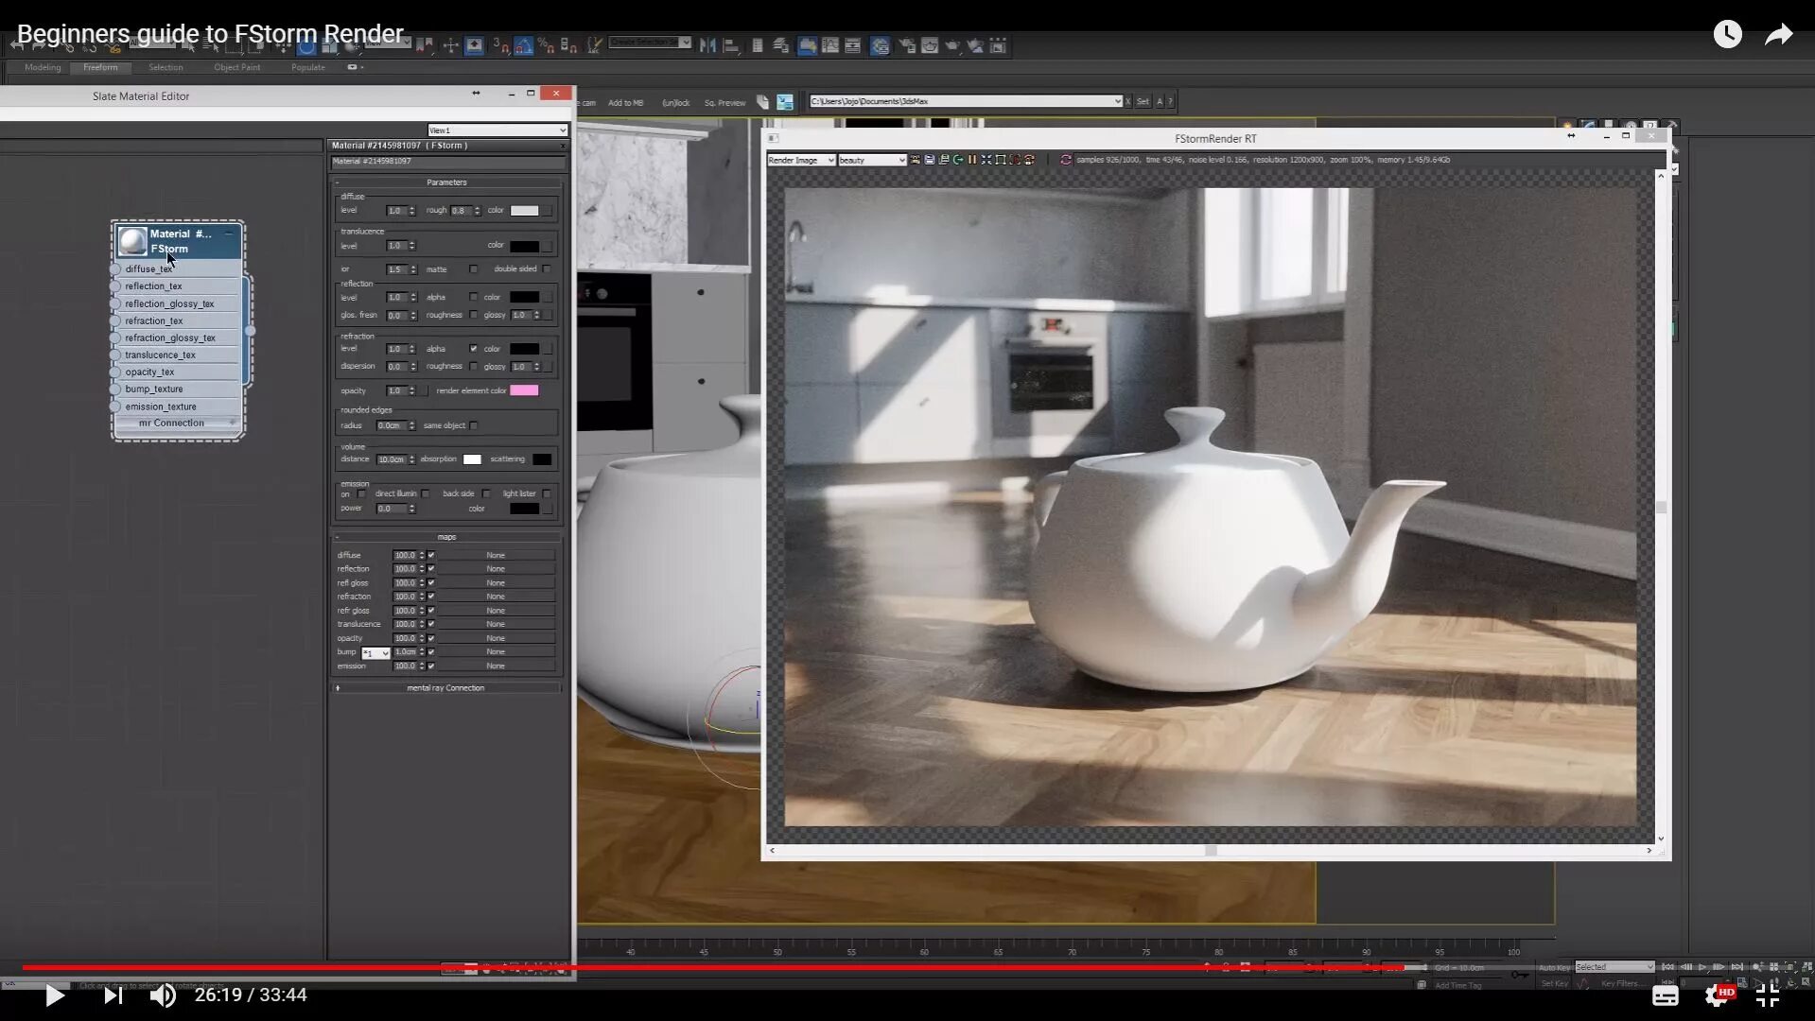Viewport: 1815px width, 1021px height.
Task: Click the Sq. Preview button
Action: click(724, 102)
